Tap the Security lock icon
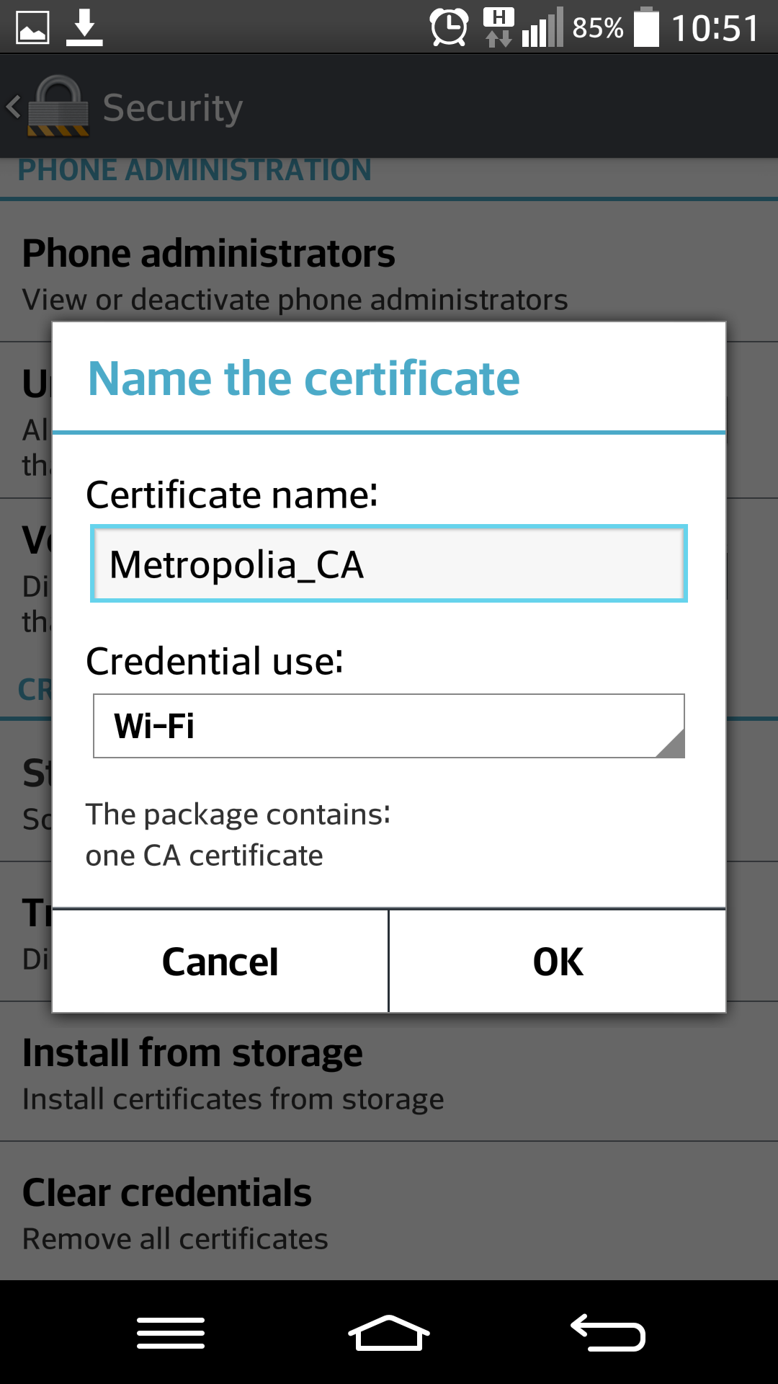Screen dimensions: 778x1384 point(58,106)
